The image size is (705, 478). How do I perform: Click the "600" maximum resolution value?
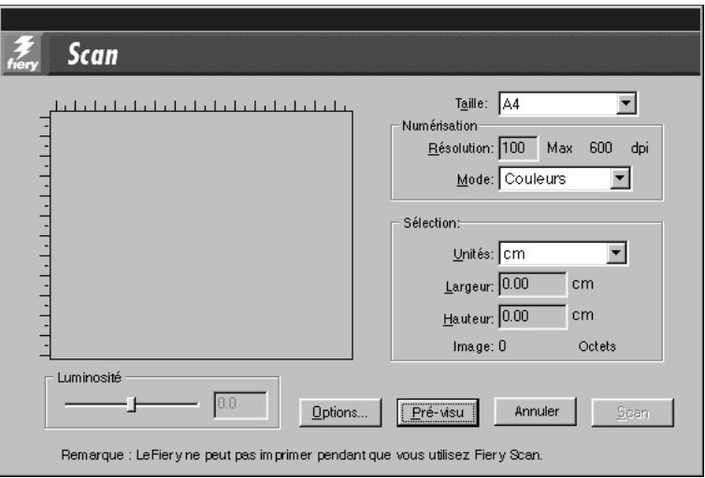pos(600,148)
